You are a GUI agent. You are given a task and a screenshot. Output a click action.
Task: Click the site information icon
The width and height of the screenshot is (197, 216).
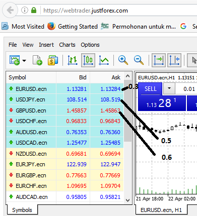pos(25,10)
